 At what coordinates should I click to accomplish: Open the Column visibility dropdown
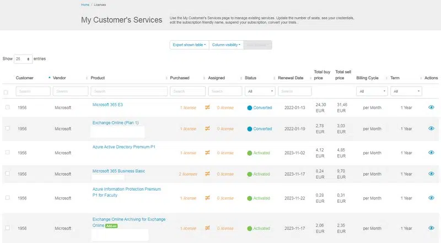pyautogui.click(x=226, y=45)
